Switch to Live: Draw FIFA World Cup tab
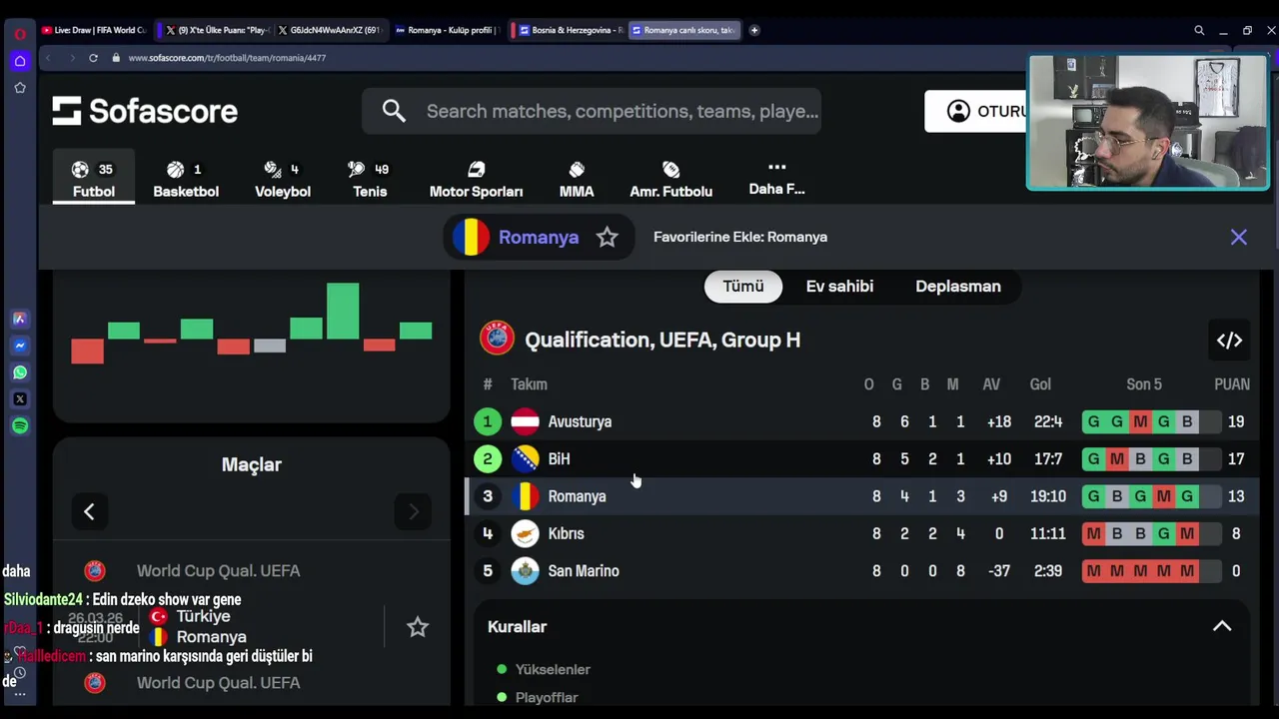Viewport: 1279px width, 719px height. click(x=94, y=30)
